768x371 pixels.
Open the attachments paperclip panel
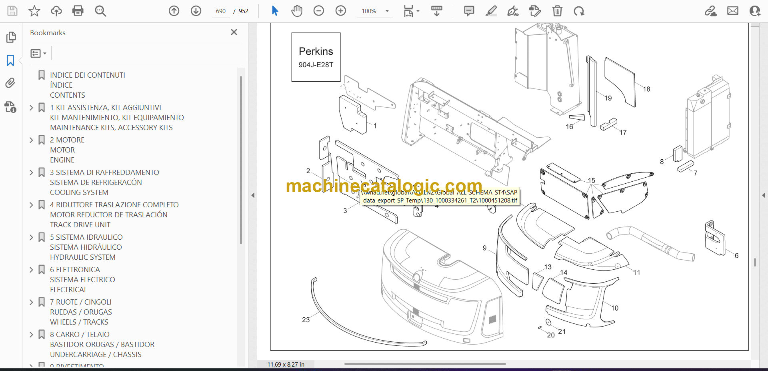click(x=10, y=83)
